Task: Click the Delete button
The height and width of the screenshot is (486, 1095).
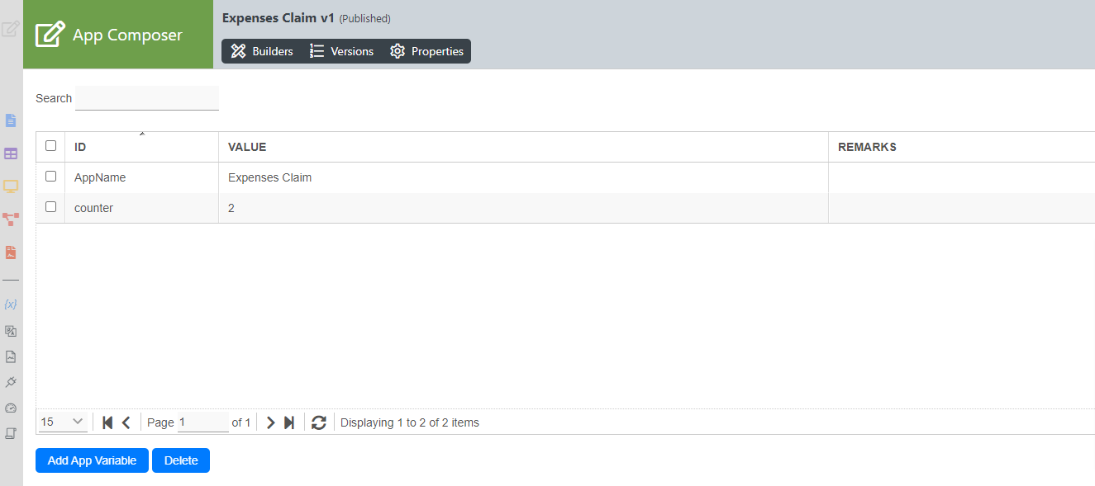Action: click(181, 460)
